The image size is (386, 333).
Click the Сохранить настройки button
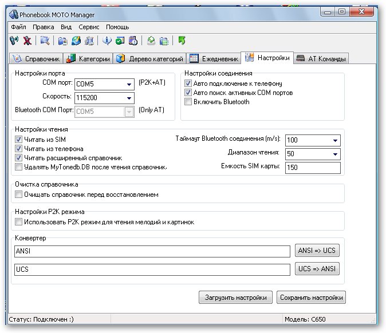coord(311,298)
